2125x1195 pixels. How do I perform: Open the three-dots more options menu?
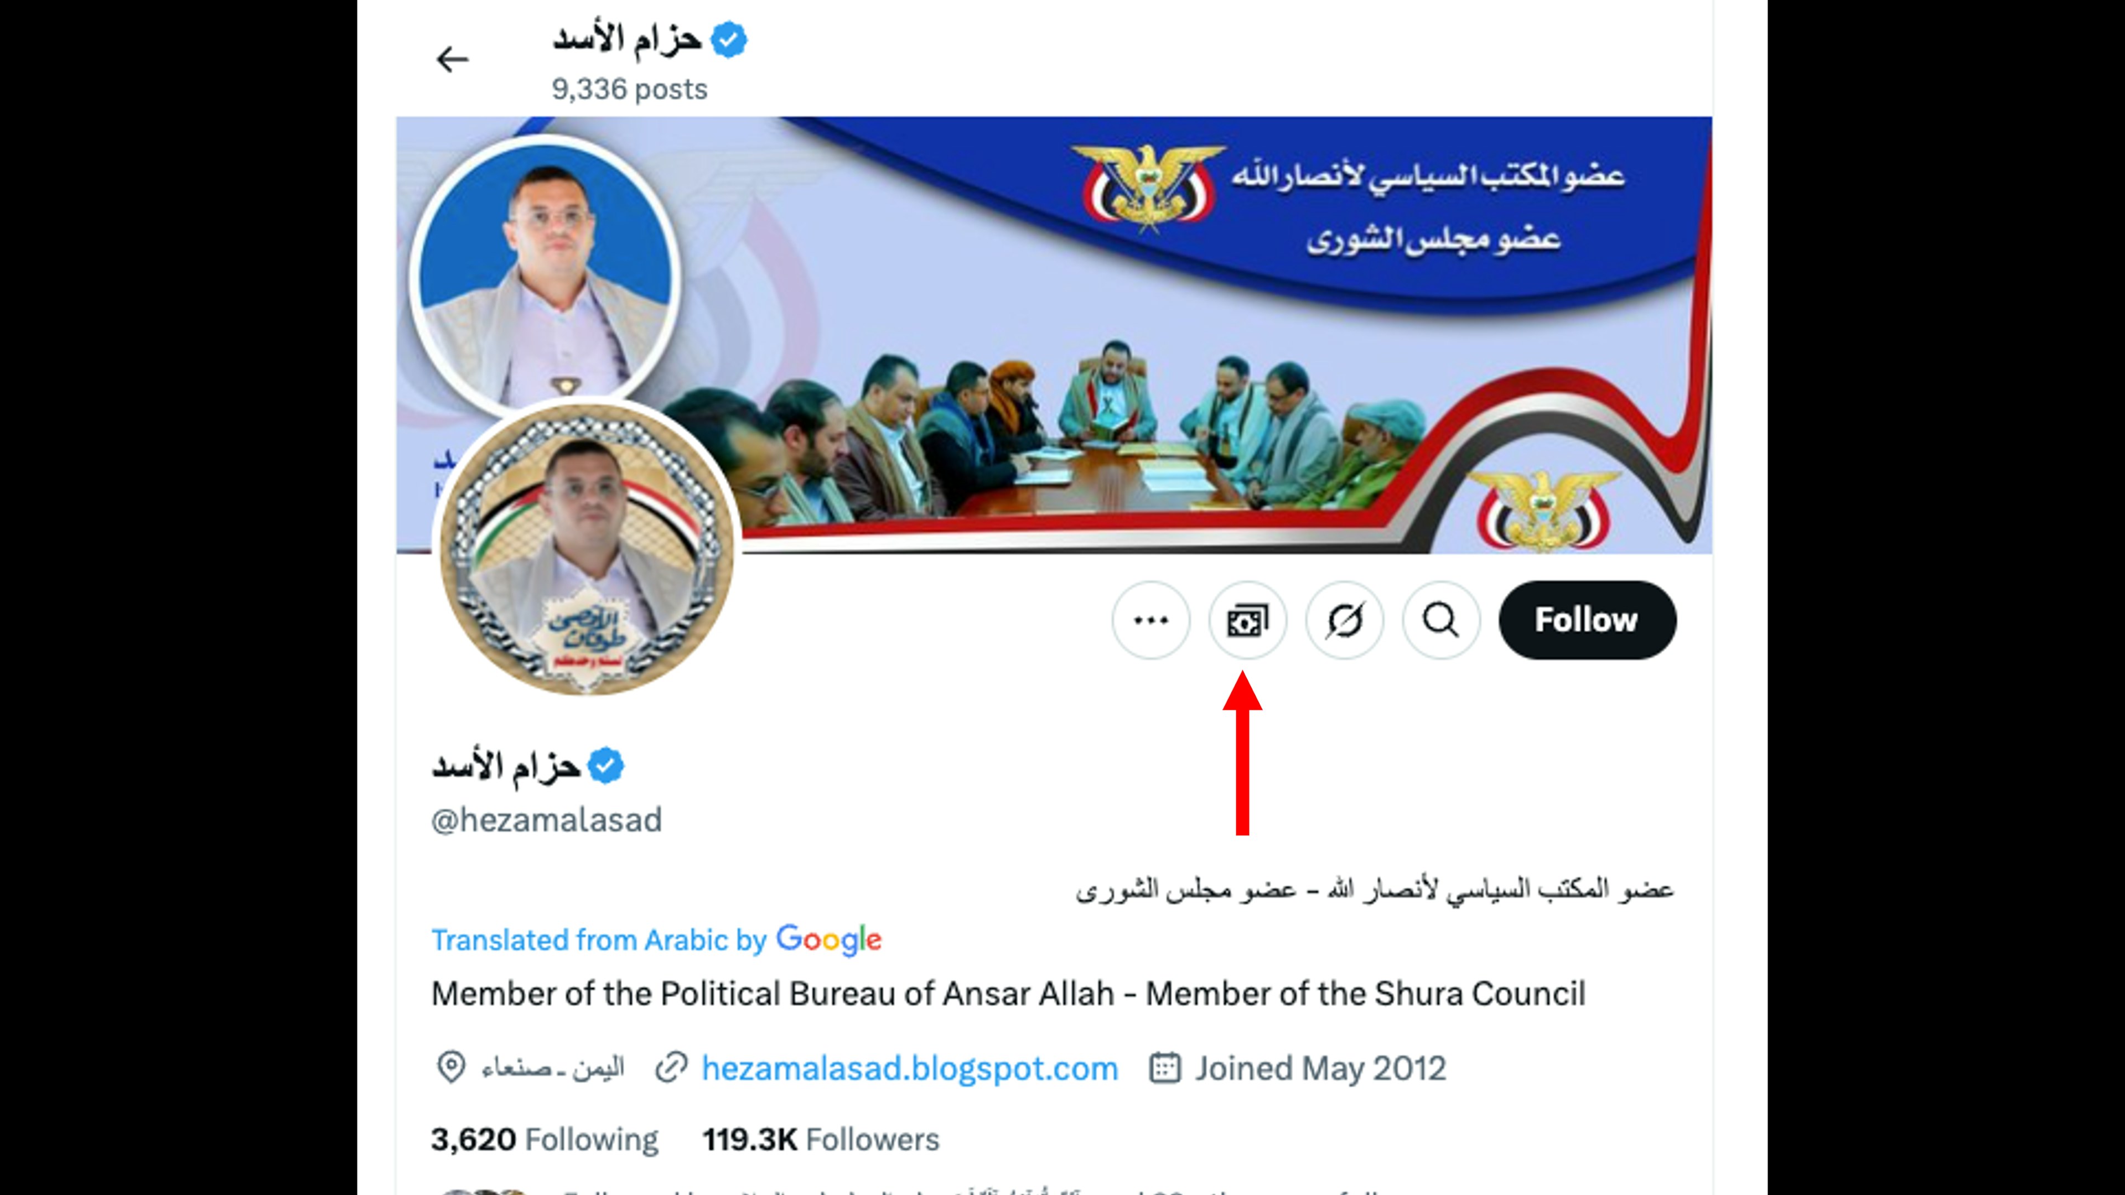pyautogui.click(x=1151, y=620)
